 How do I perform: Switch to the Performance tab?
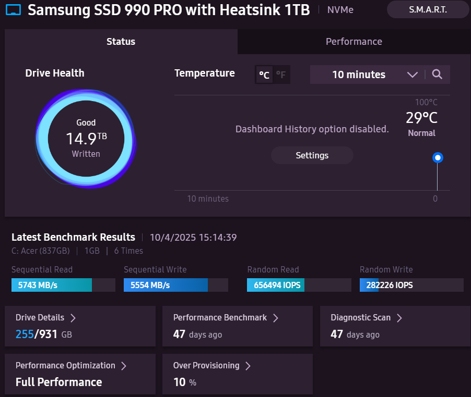click(x=354, y=42)
